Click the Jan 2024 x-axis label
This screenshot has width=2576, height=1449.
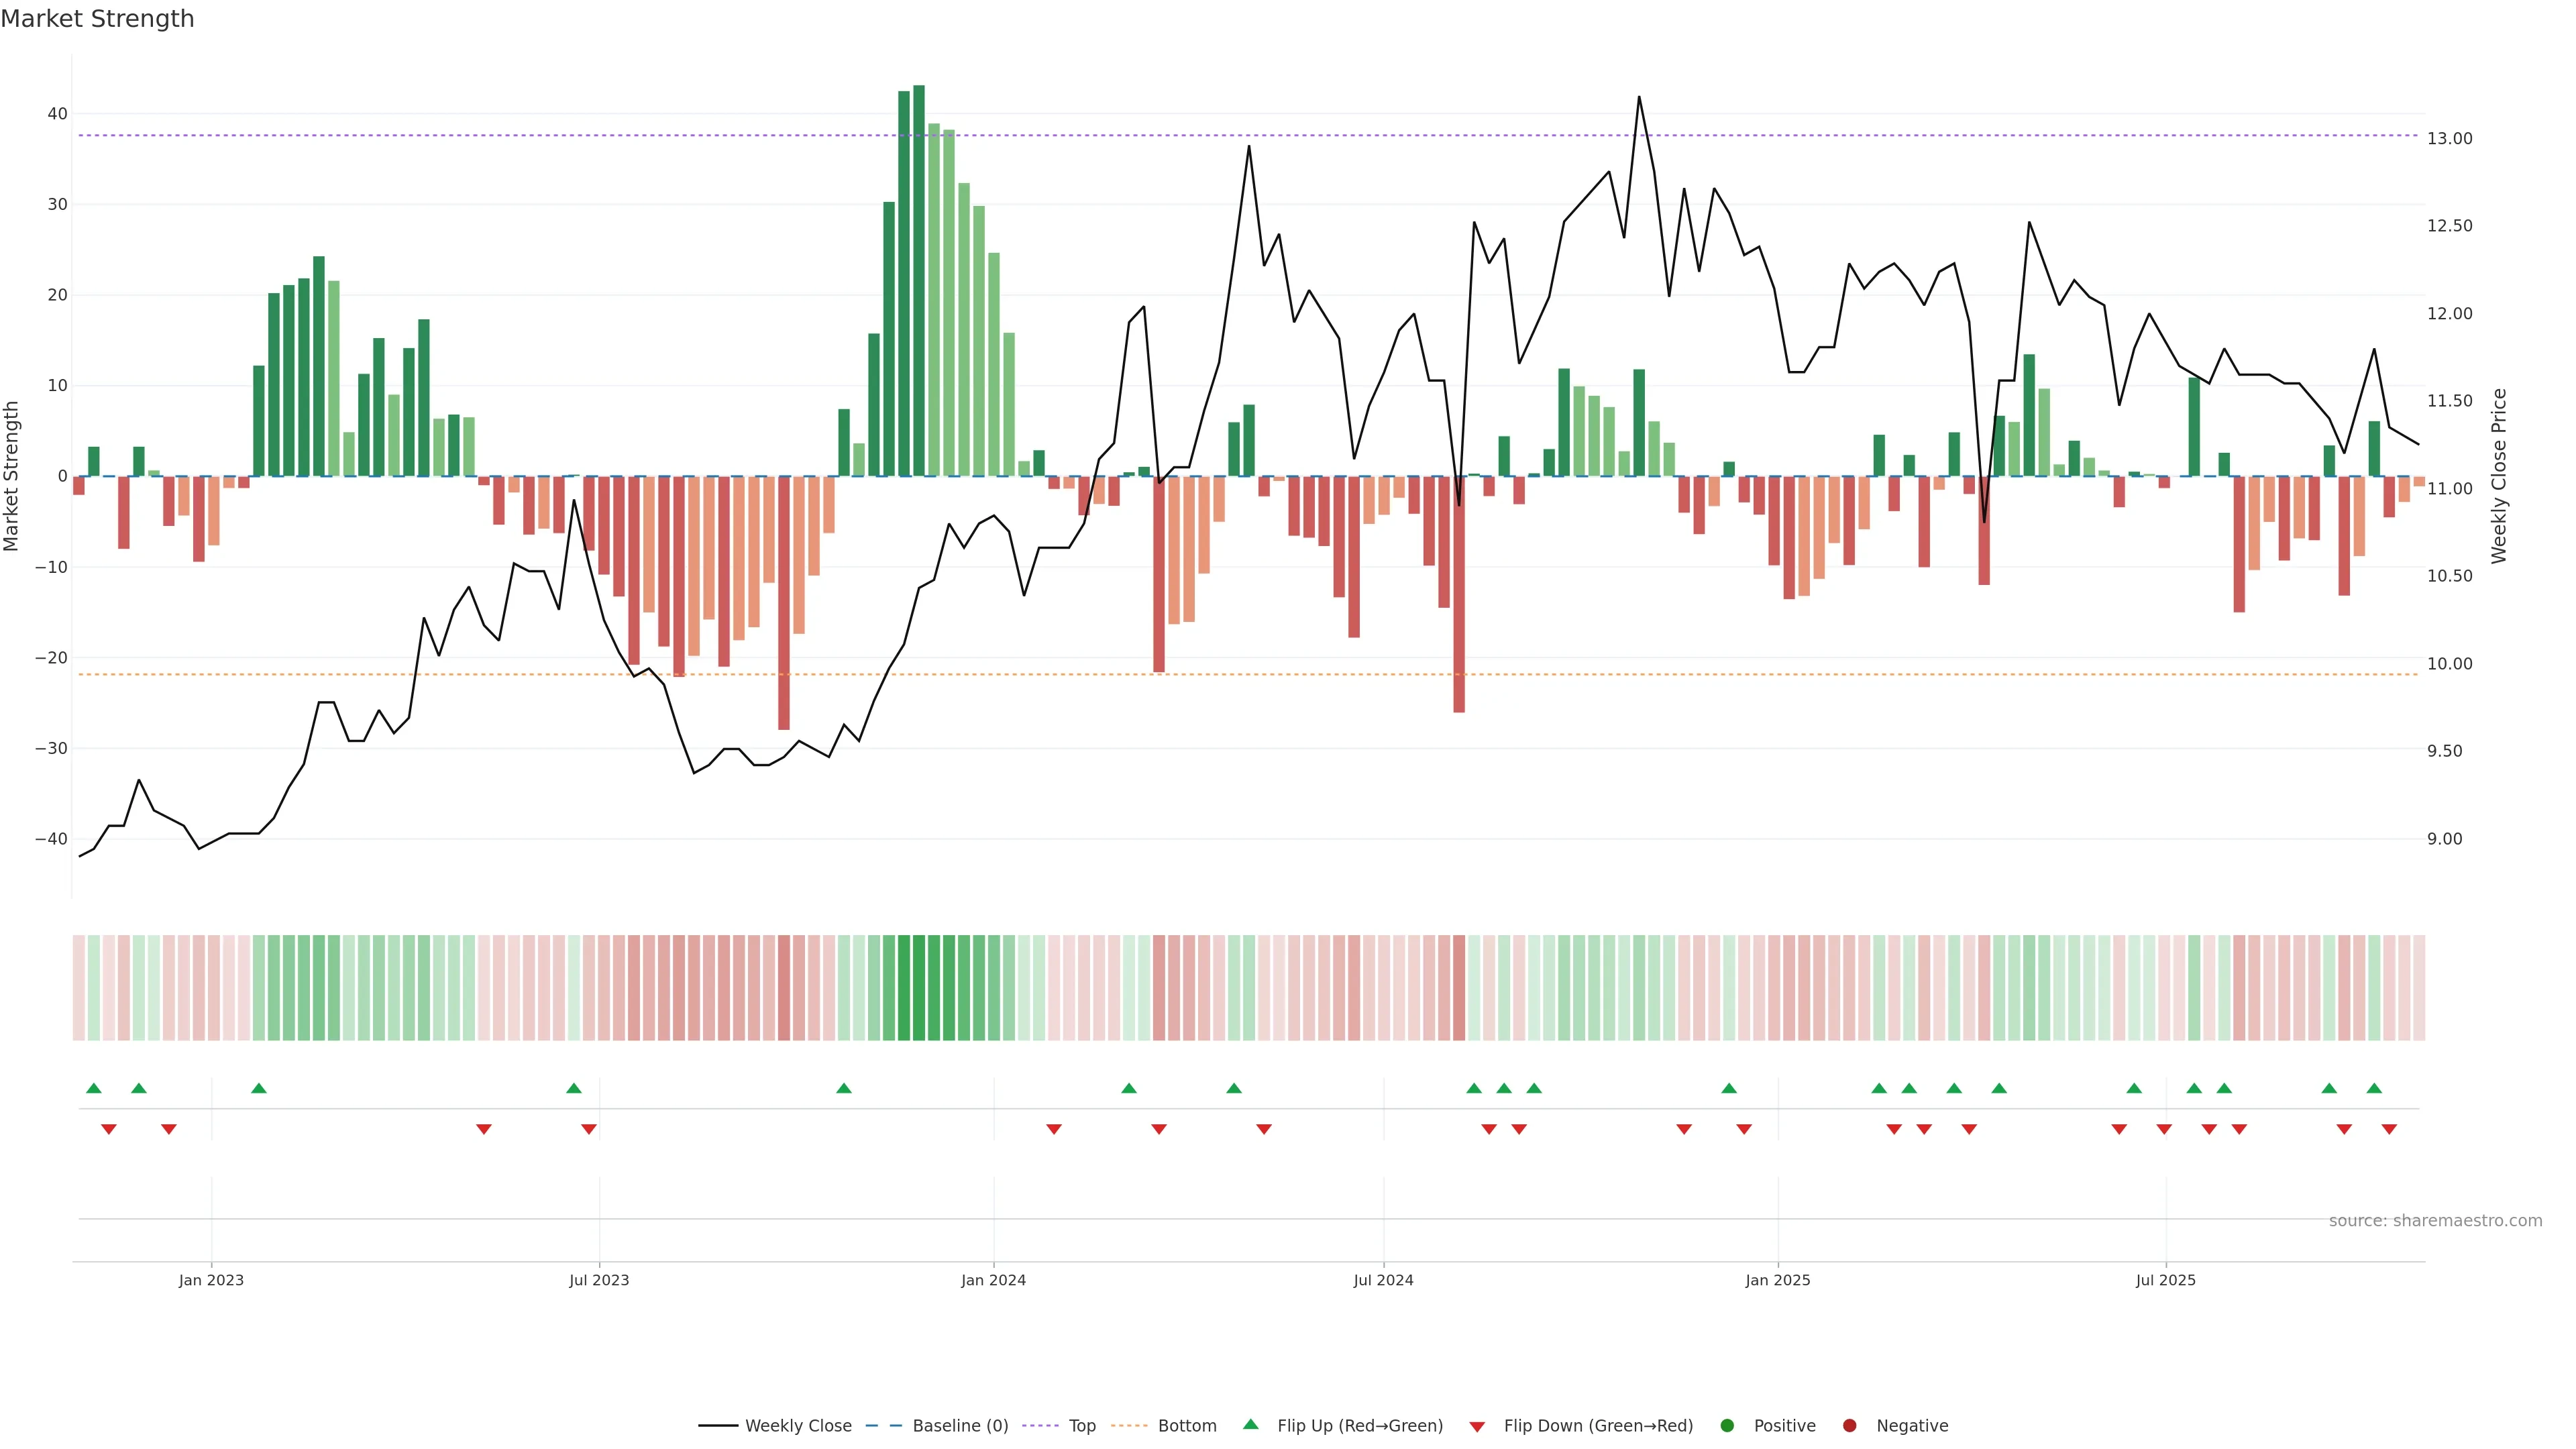[x=993, y=1280]
